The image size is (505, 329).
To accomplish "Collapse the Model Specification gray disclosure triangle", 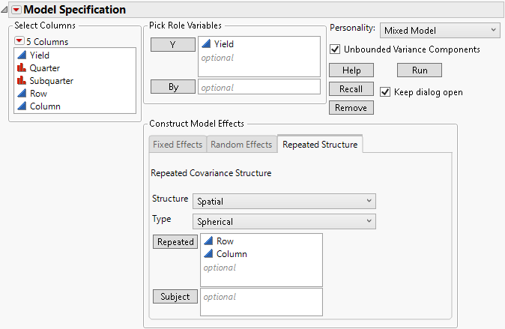I will tap(6, 10).
